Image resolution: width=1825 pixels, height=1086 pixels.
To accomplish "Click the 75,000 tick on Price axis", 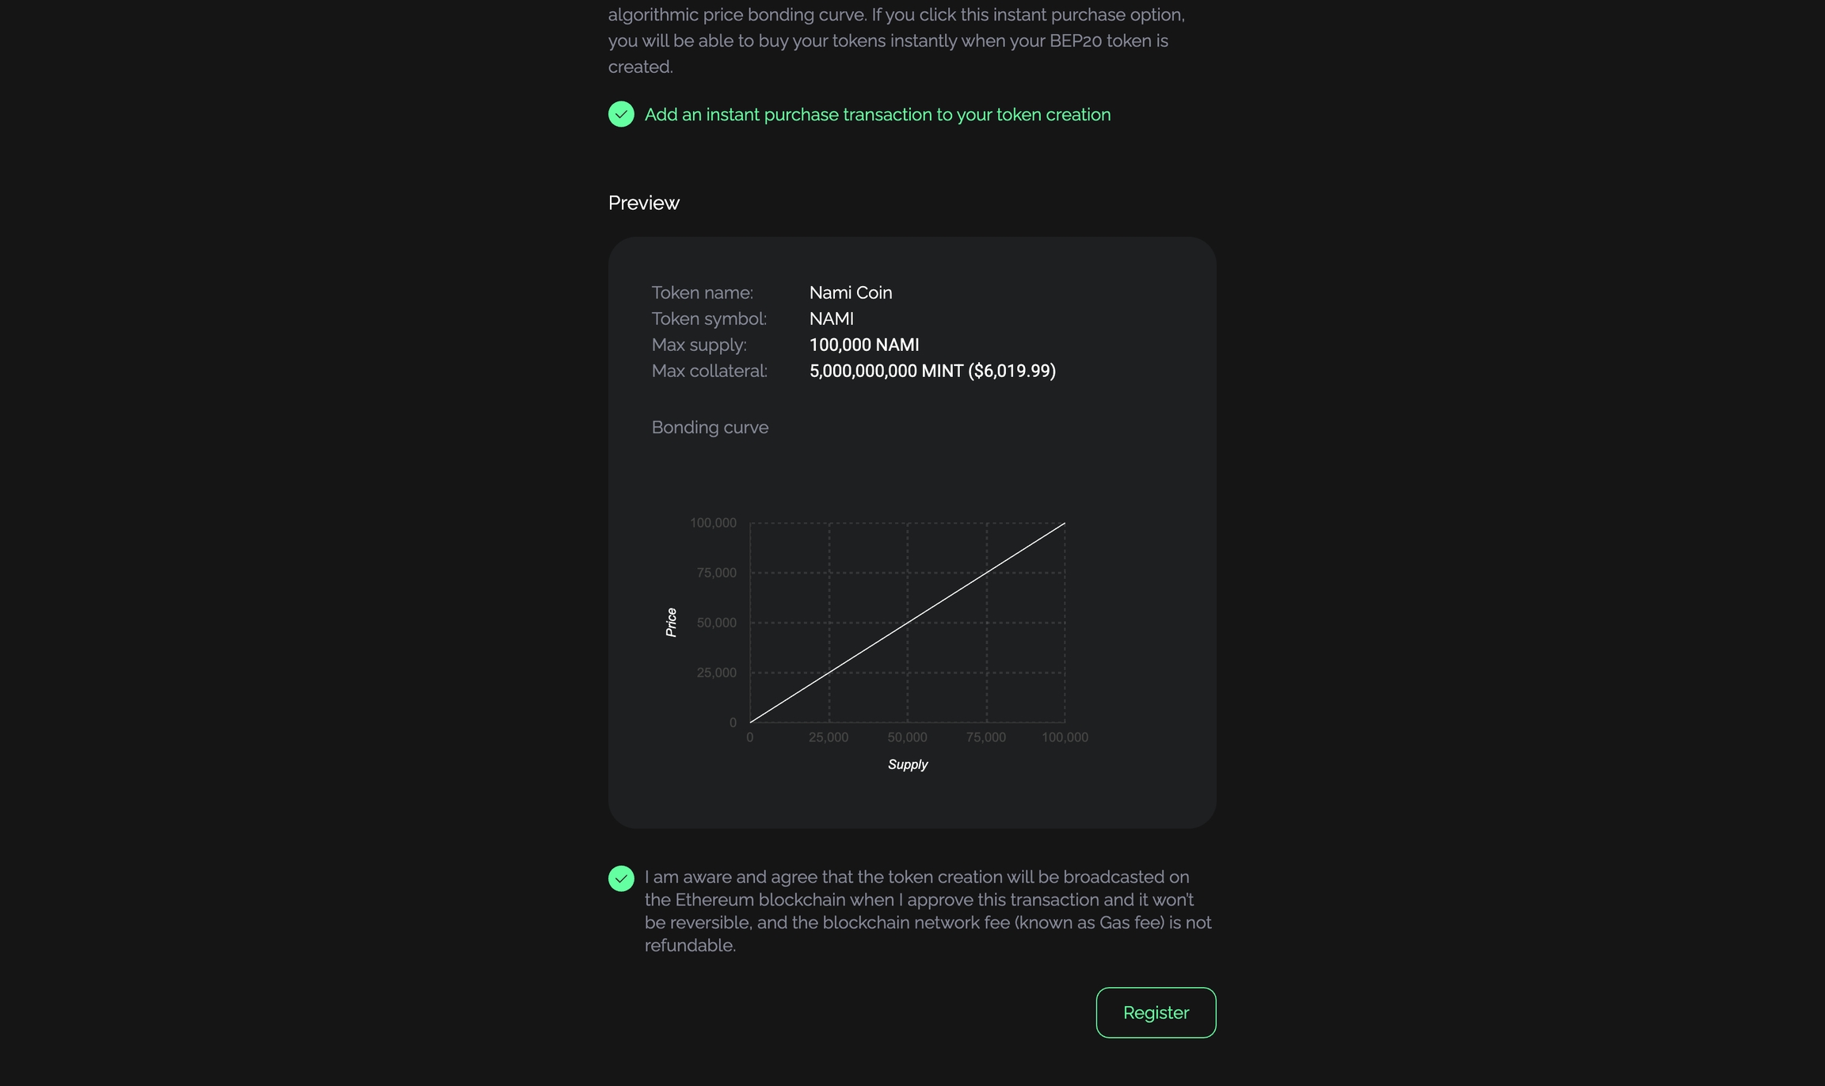I will 716,573.
